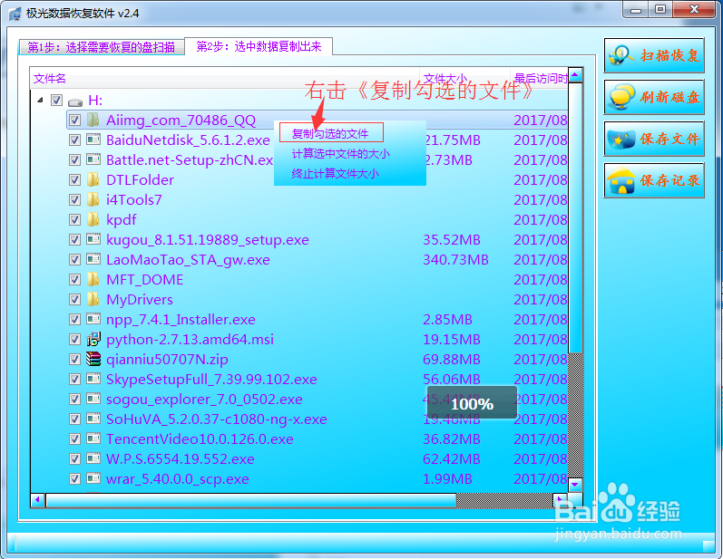Uncheck the Aiimg_com_70486_QQ checkbox

tap(74, 120)
